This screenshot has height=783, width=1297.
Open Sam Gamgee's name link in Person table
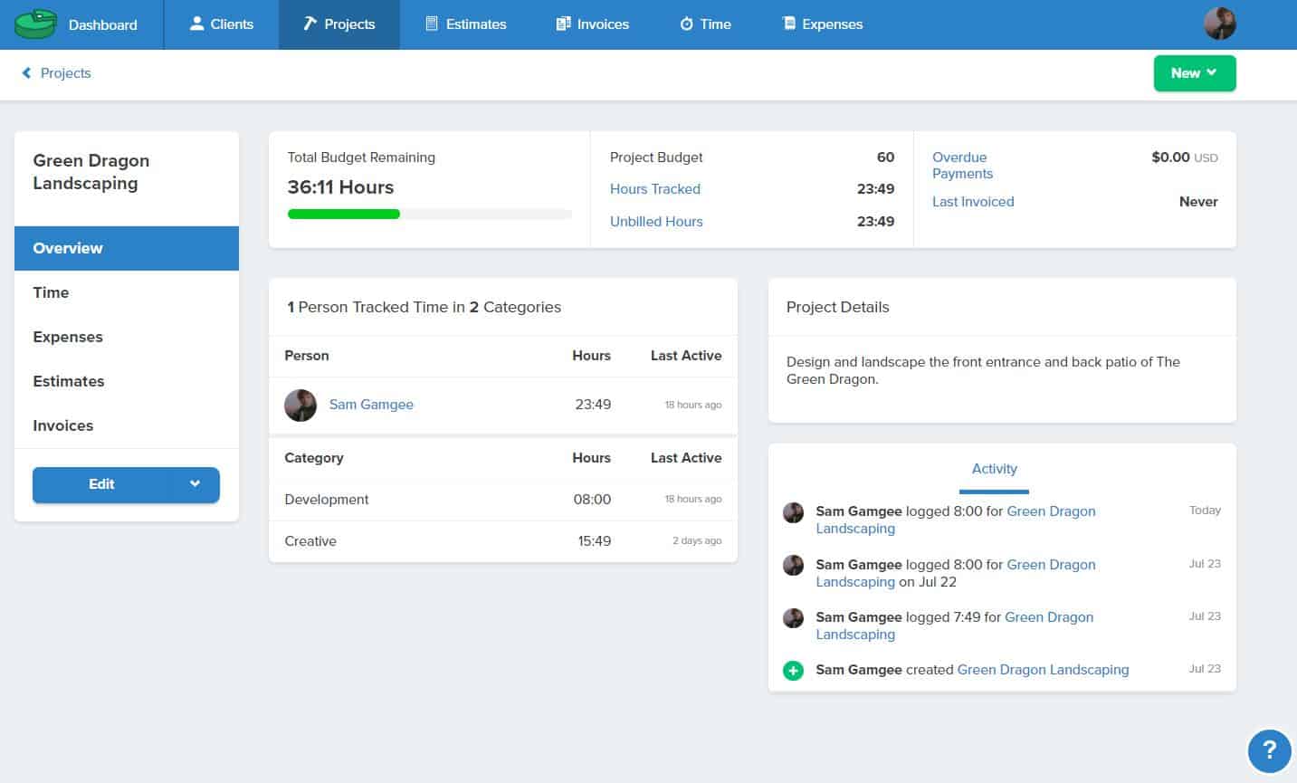click(371, 405)
